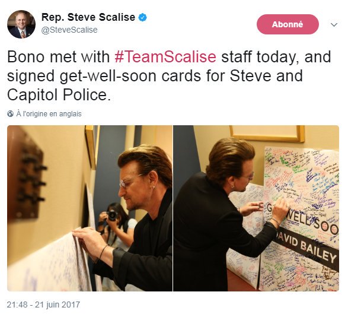Click the framed picture in right photo

[267, 134]
